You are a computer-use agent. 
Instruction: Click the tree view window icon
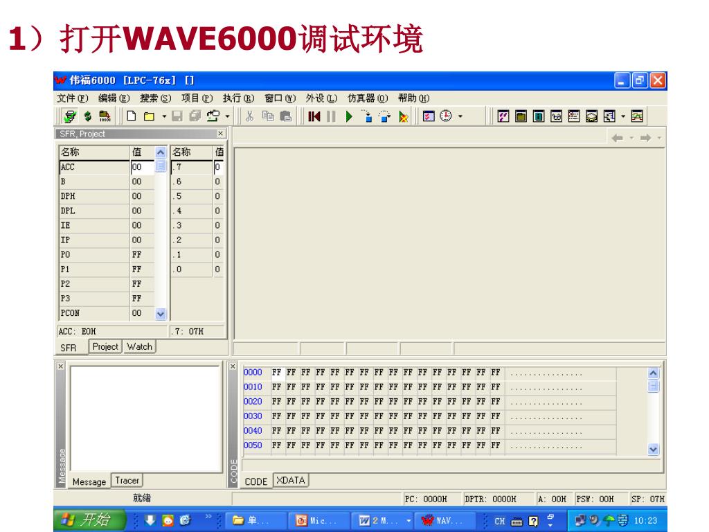609,116
